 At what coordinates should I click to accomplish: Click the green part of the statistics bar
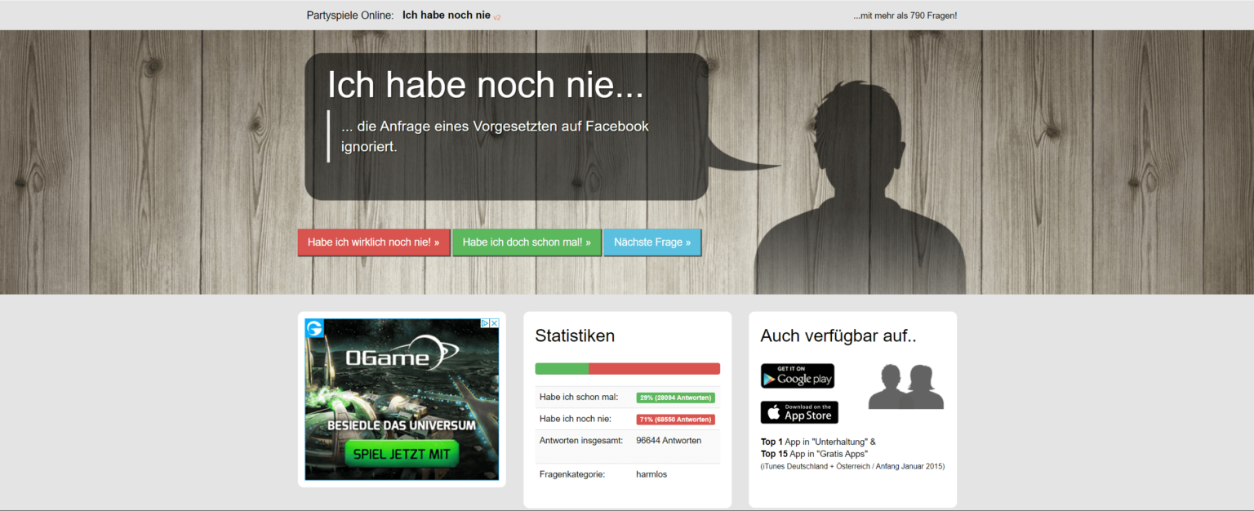(562, 369)
